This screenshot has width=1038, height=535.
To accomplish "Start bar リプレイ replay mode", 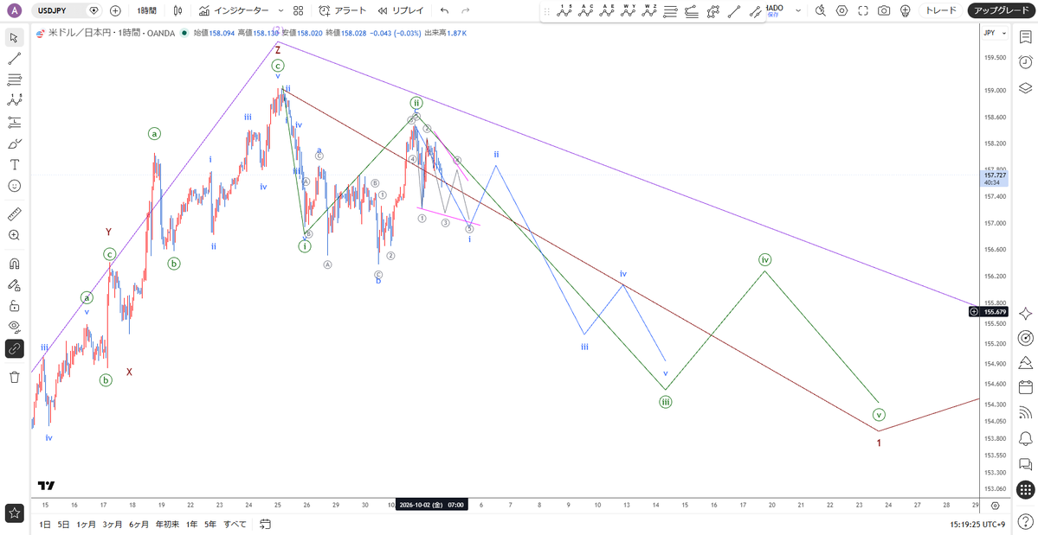I will 401,10.
